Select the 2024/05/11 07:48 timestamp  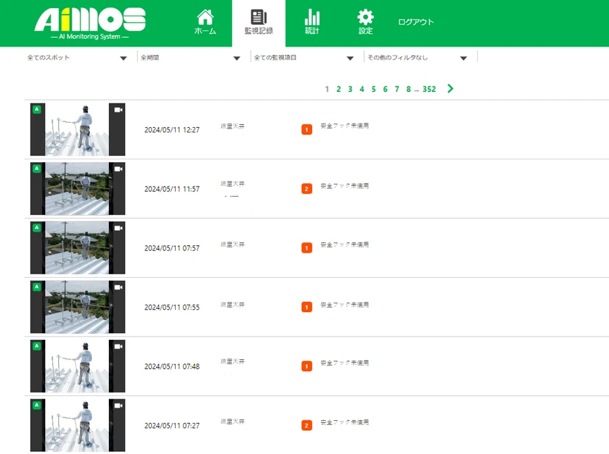[x=172, y=366]
